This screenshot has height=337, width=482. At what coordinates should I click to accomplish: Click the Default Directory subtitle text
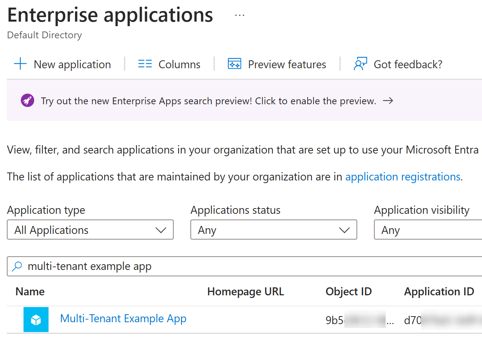pyautogui.click(x=44, y=35)
